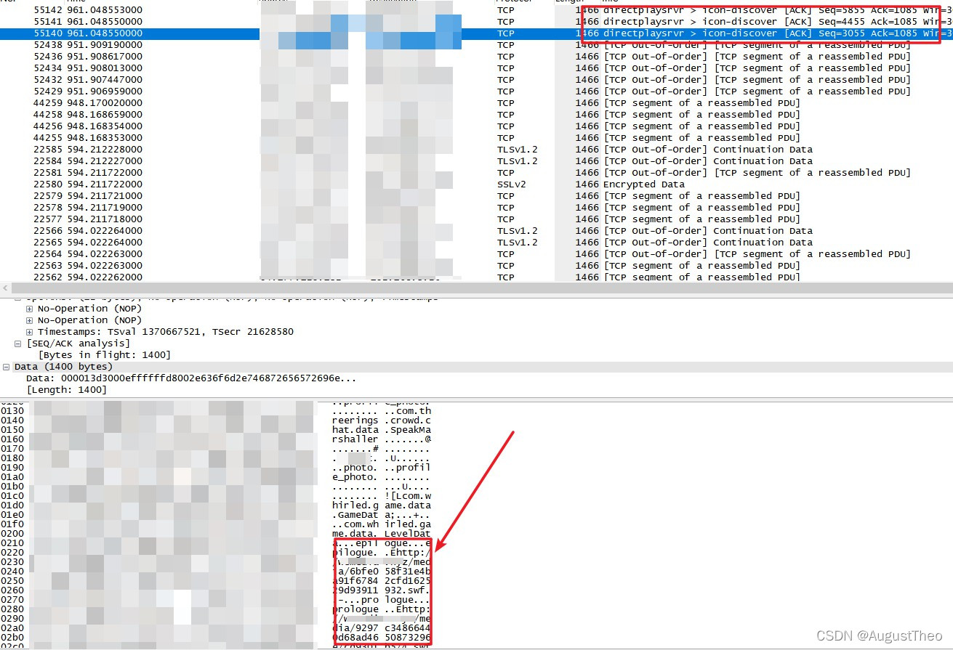Select packet 22577 row
953x650 pixels.
click(476, 219)
